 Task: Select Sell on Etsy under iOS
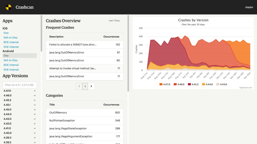pos(11,38)
